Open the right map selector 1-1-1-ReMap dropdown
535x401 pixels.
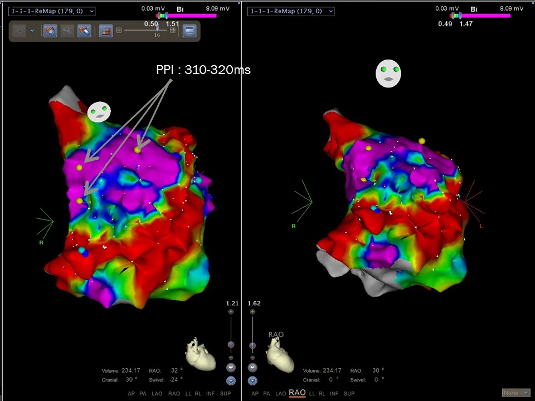[x=291, y=11]
